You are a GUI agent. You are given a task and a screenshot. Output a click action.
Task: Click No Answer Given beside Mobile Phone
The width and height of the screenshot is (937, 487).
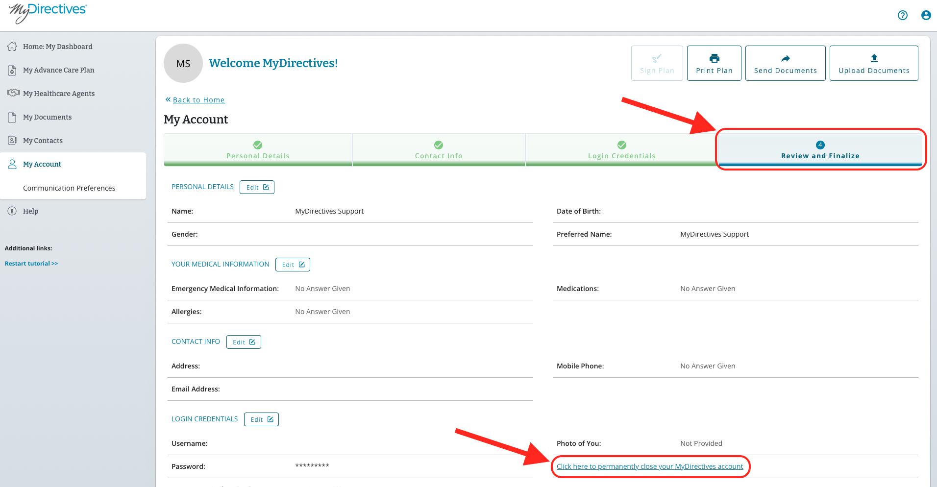708,366
